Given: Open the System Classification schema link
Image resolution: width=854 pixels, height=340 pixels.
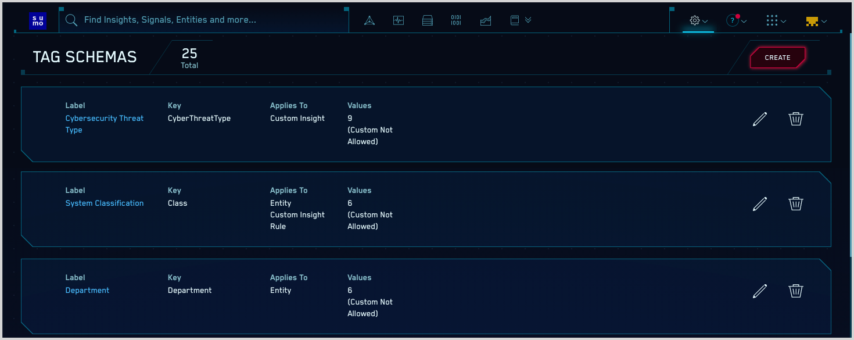Looking at the screenshot, I should (x=105, y=203).
